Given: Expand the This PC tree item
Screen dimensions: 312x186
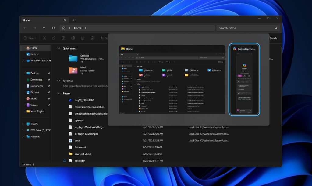Looking at the screenshot, I should click(23, 124).
